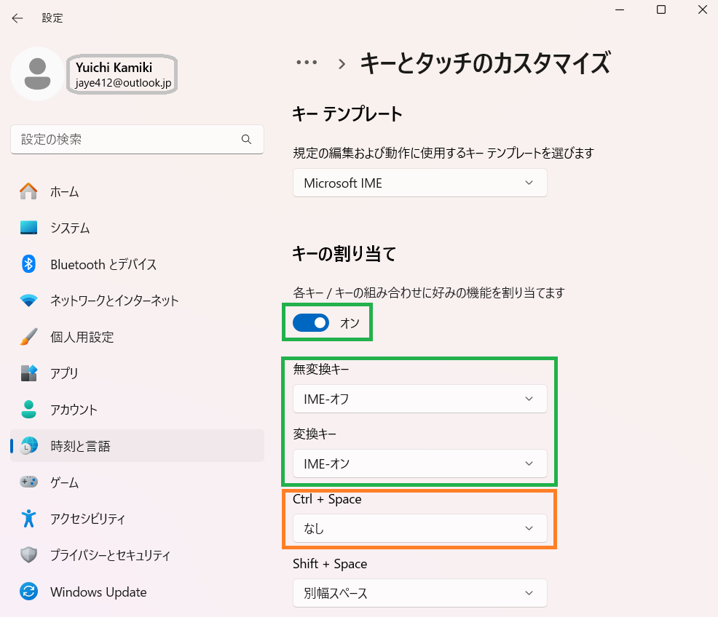Click the network Wi-Fi icon
The height and width of the screenshot is (617, 718).
(28, 300)
